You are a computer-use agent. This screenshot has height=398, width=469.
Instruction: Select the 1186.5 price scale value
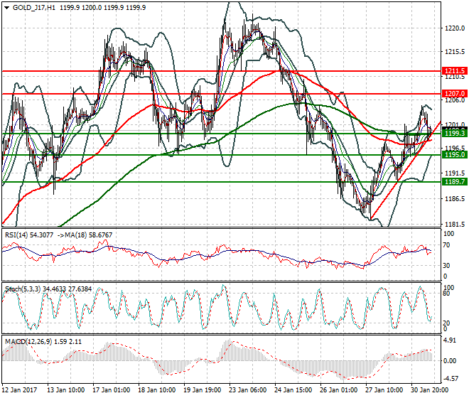455,199
